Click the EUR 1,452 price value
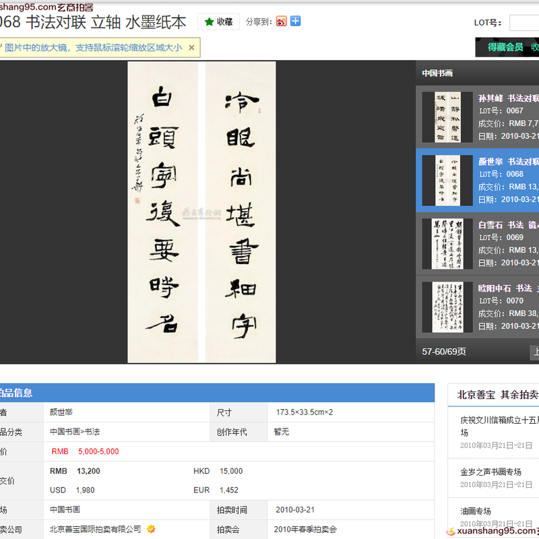Screen dimensions: 539x539 click(x=216, y=490)
